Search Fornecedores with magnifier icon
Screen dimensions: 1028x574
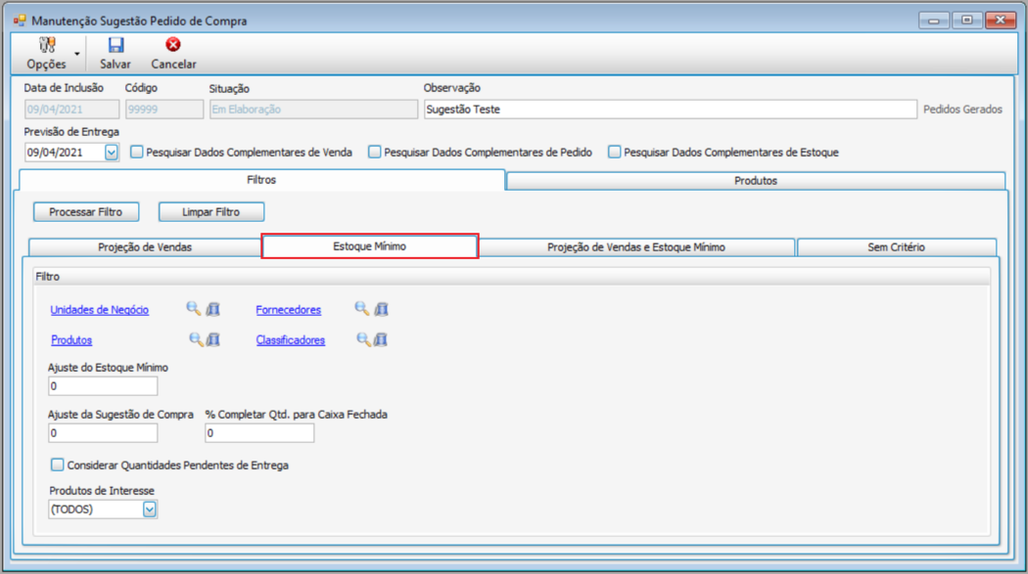pyautogui.click(x=362, y=308)
